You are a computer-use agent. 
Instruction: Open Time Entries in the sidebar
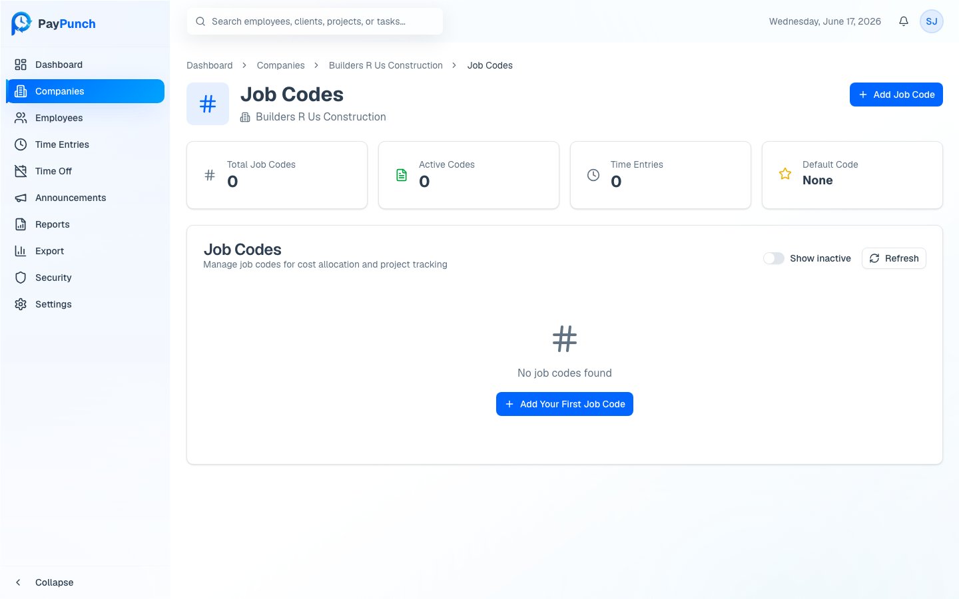[x=85, y=144]
